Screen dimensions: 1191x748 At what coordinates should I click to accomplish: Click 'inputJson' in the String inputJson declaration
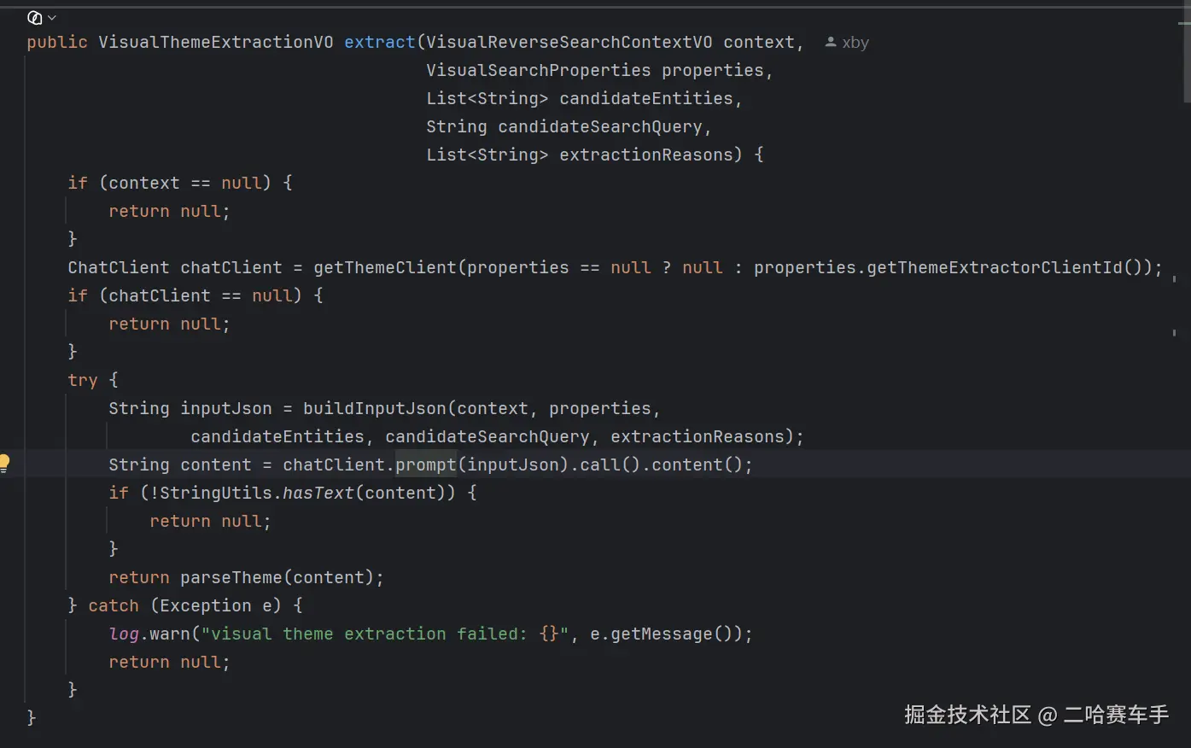tap(226, 408)
